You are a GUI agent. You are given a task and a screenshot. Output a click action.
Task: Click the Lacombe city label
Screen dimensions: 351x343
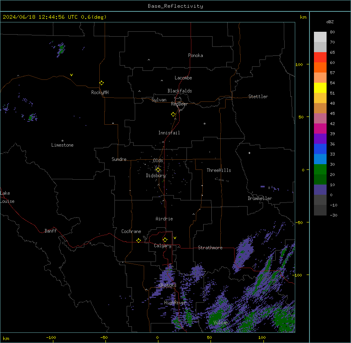tap(183, 78)
